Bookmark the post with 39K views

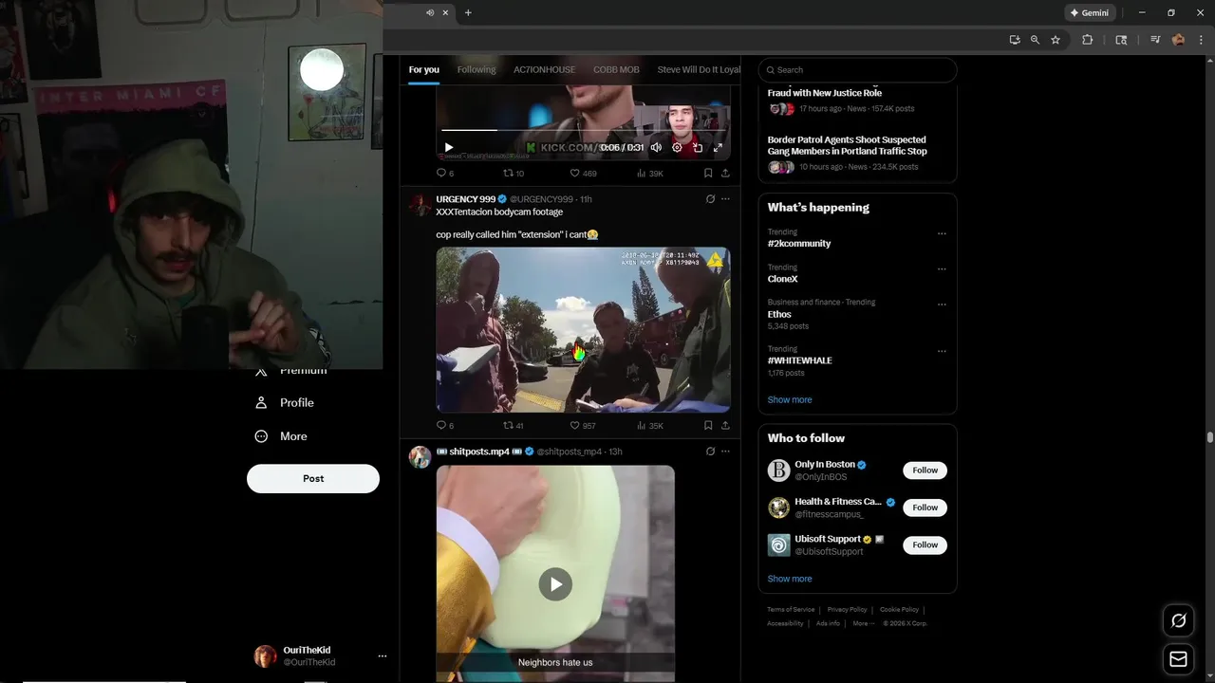(x=708, y=174)
